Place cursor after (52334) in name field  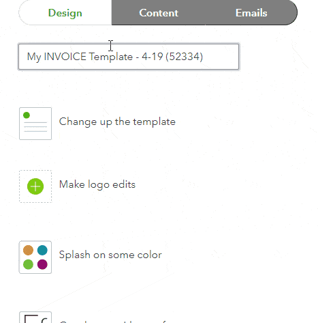[x=204, y=57]
